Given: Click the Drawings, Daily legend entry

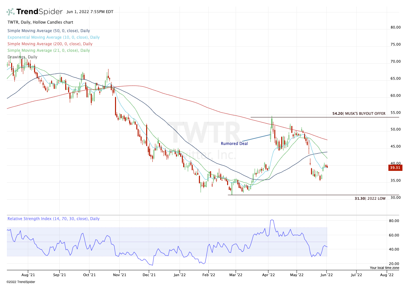Looking at the screenshot, I should tap(22, 57).
